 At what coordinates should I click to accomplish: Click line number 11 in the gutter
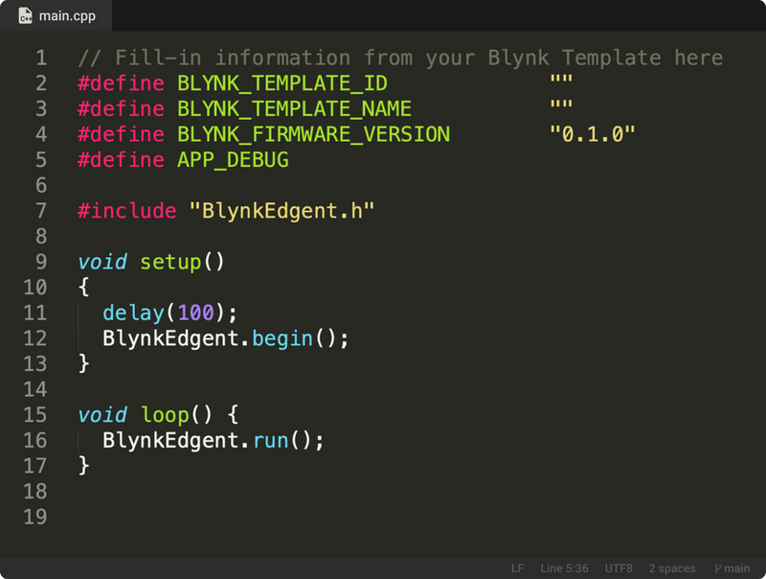click(34, 313)
